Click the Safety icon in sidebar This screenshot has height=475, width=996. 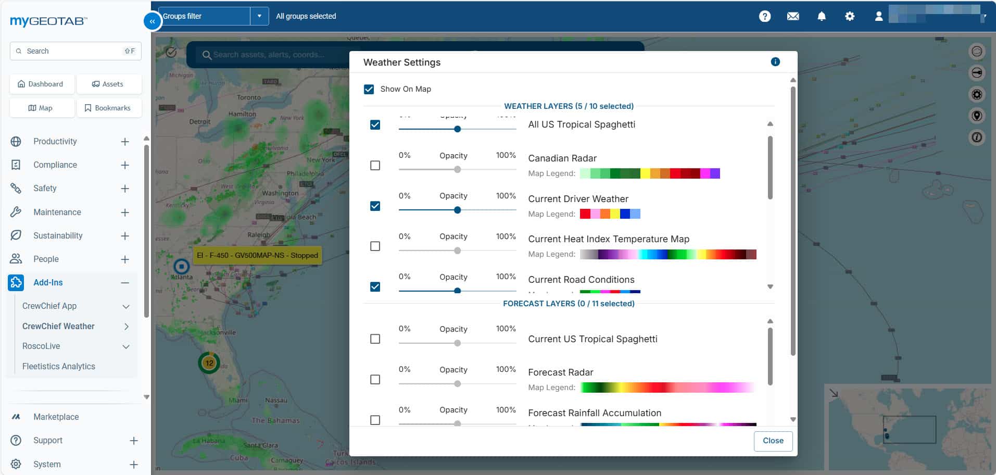coord(16,189)
